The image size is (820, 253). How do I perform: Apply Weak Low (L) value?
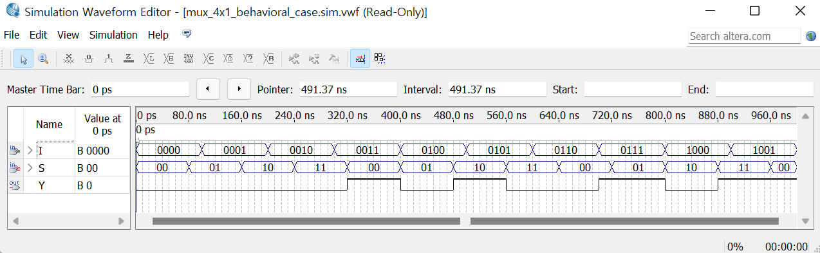point(149,59)
